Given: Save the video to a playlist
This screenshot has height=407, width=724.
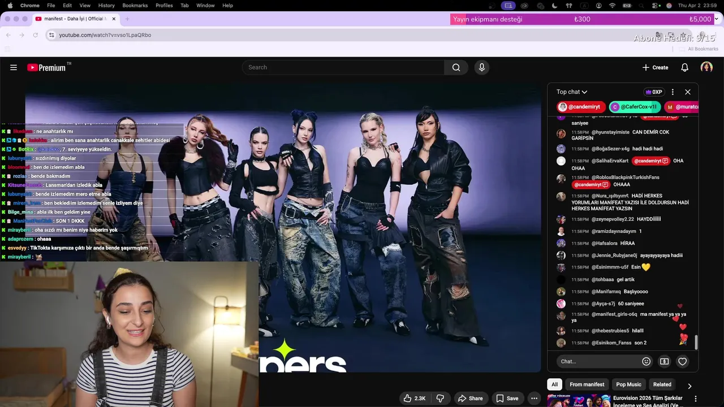Looking at the screenshot, I should tap(507, 399).
